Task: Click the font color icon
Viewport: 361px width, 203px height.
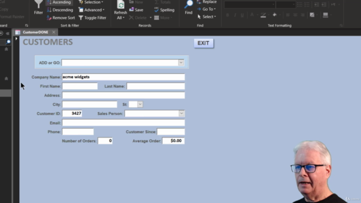Action: (252, 15)
